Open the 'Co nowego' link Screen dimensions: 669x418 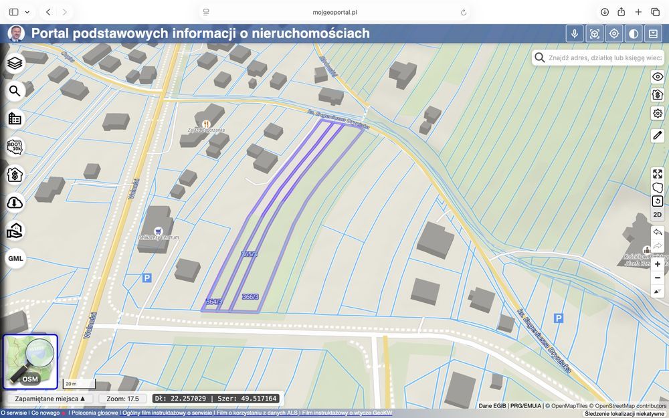(45, 413)
